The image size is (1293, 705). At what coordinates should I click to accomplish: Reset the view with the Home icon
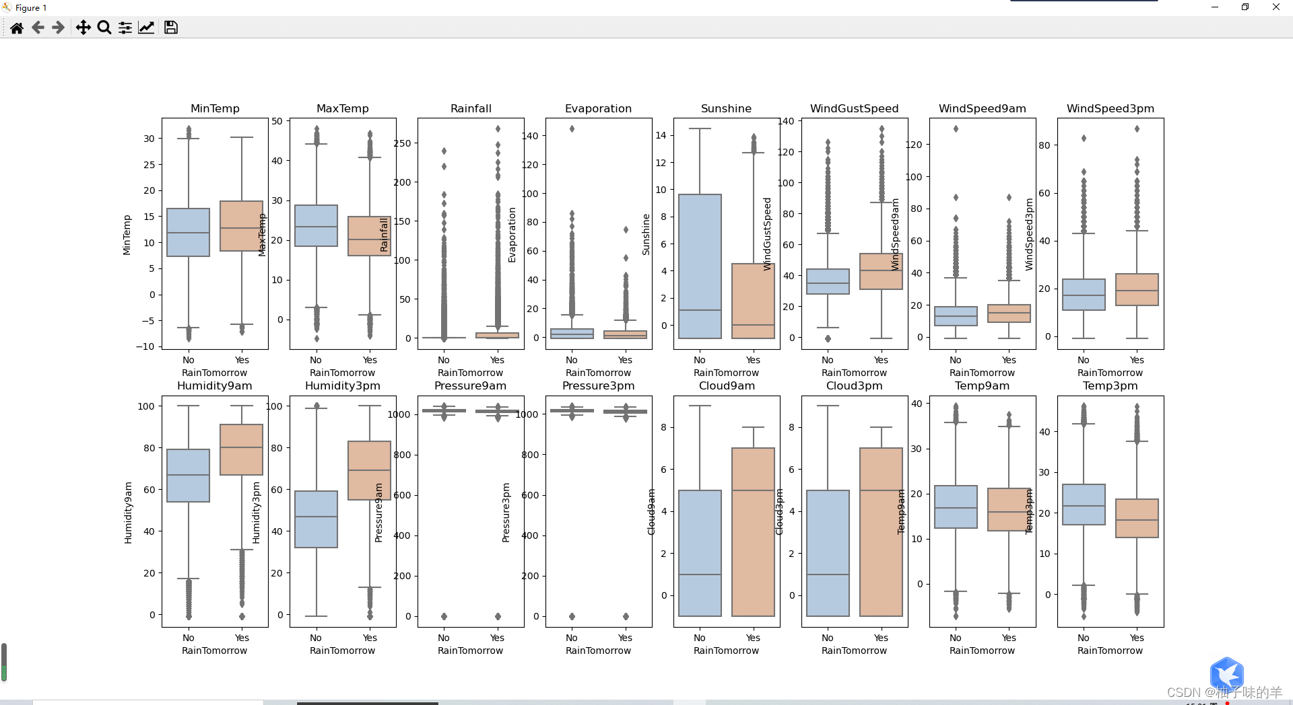click(17, 28)
